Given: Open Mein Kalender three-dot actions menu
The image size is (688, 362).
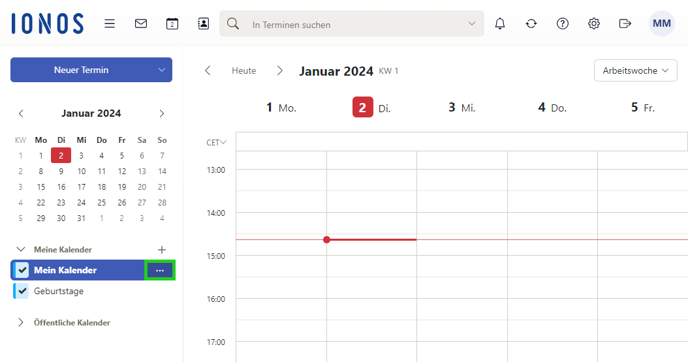Looking at the screenshot, I should coord(160,271).
